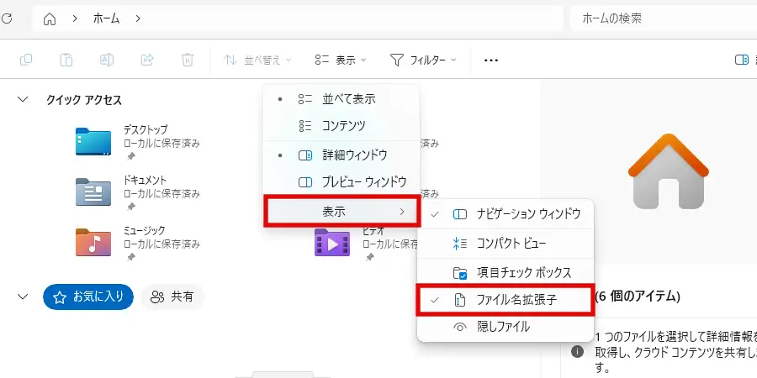Click the rename icon in the toolbar

[x=106, y=60]
